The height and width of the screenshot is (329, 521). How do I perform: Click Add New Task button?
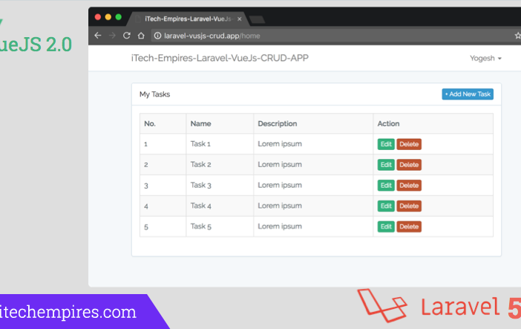coord(468,94)
